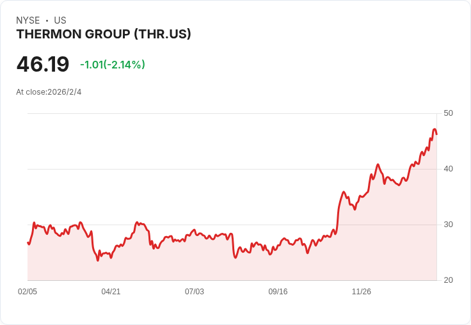Image resolution: width=471 pixels, height=325 pixels.
Task: Click the leftmost start of the red price line
Action: click(x=28, y=242)
